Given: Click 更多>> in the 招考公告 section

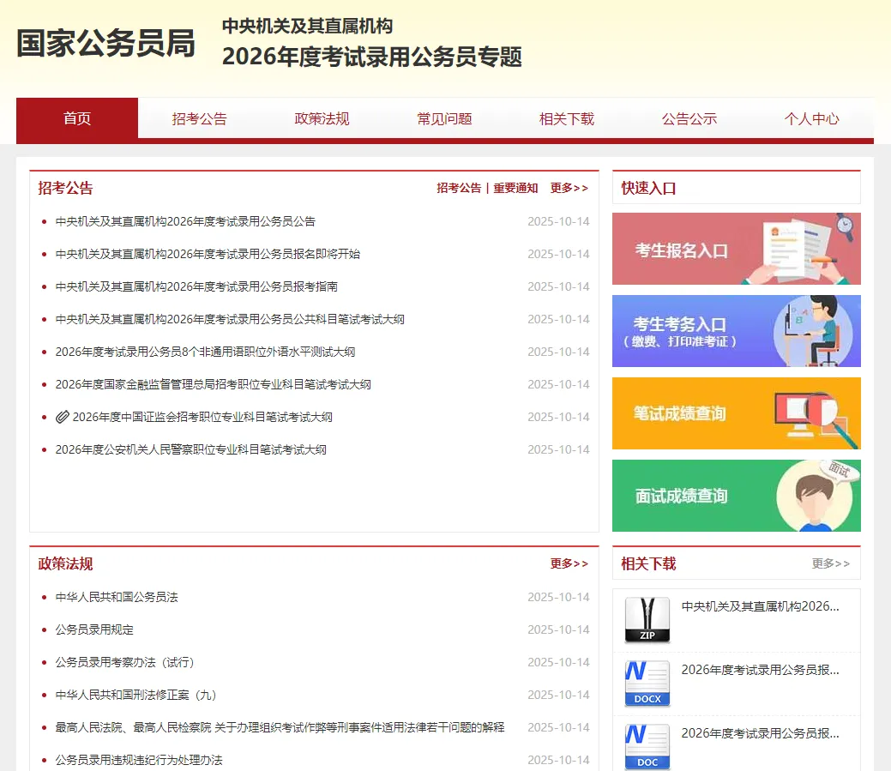Looking at the screenshot, I should 569,188.
